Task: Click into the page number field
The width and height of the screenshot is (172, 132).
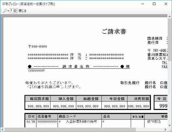Action: pyautogui.click(x=12, y=11)
